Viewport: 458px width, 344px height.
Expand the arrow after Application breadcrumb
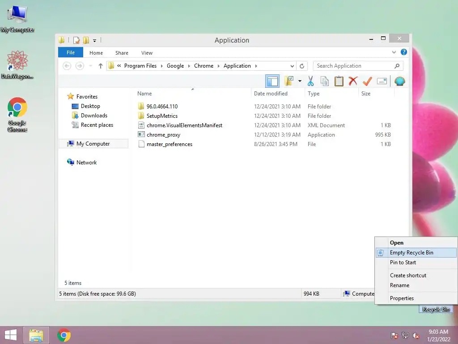tap(256, 66)
